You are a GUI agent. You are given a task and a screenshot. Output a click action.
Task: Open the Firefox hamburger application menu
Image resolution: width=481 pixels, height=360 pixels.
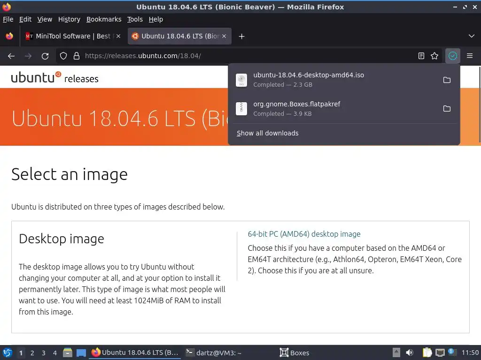(469, 56)
